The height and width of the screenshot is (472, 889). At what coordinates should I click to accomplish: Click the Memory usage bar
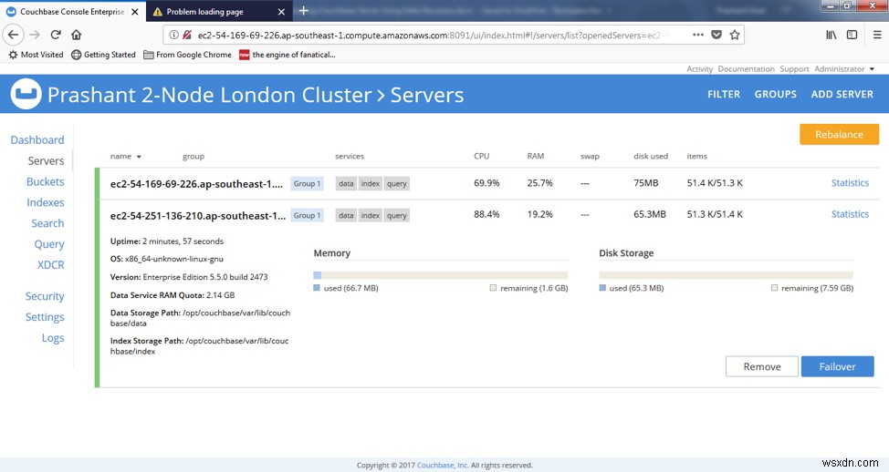click(x=441, y=275)
